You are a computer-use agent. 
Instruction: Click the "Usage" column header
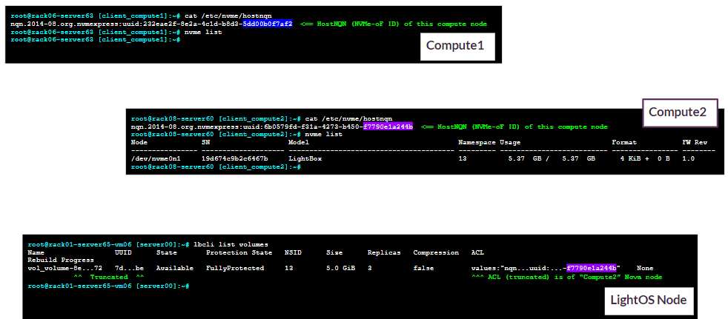pos(510,142)
